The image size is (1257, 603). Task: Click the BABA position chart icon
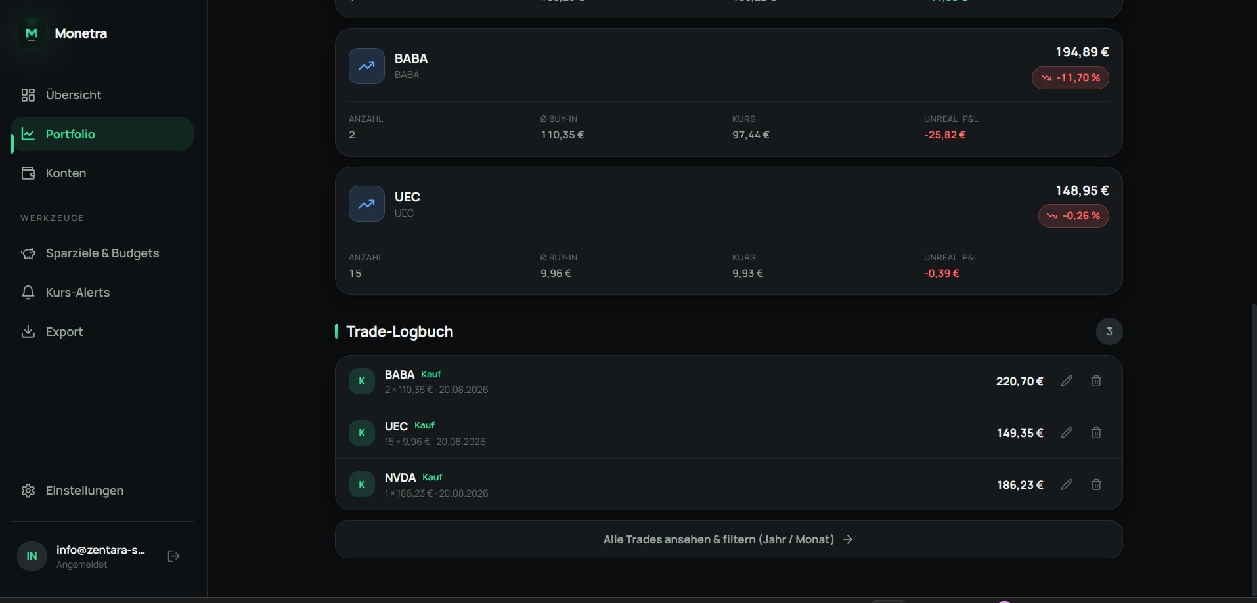[x=366, y=66]
